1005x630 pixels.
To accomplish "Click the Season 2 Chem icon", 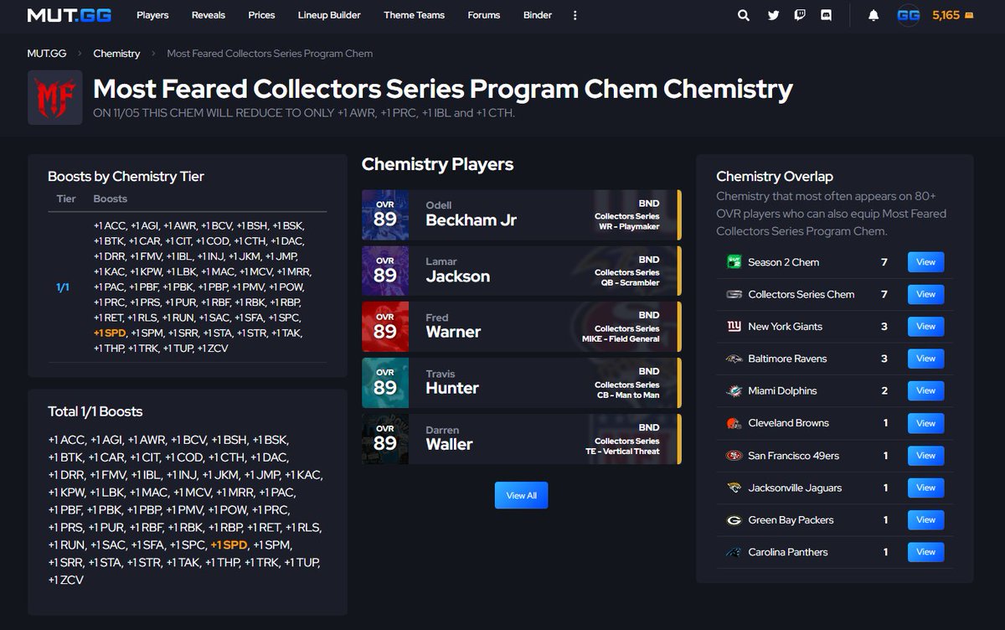I will pyautogui.click(x=734, y=262).
